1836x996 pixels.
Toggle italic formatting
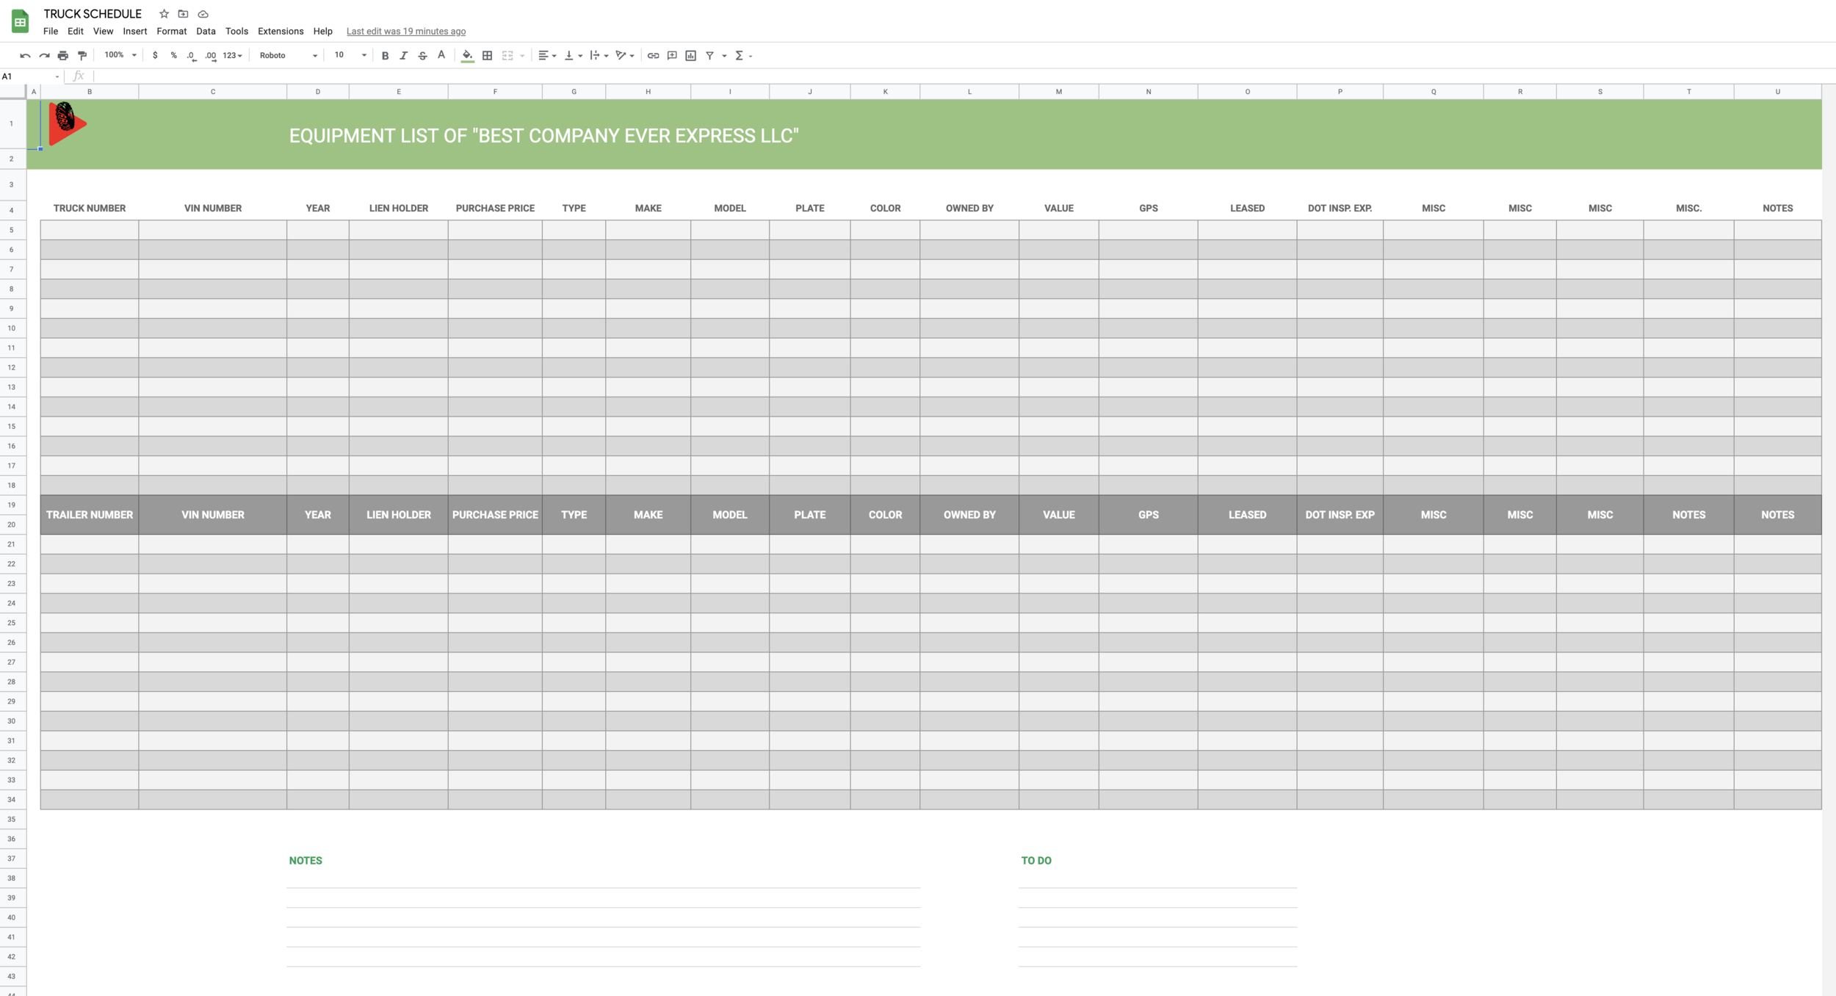pos(403,56)
